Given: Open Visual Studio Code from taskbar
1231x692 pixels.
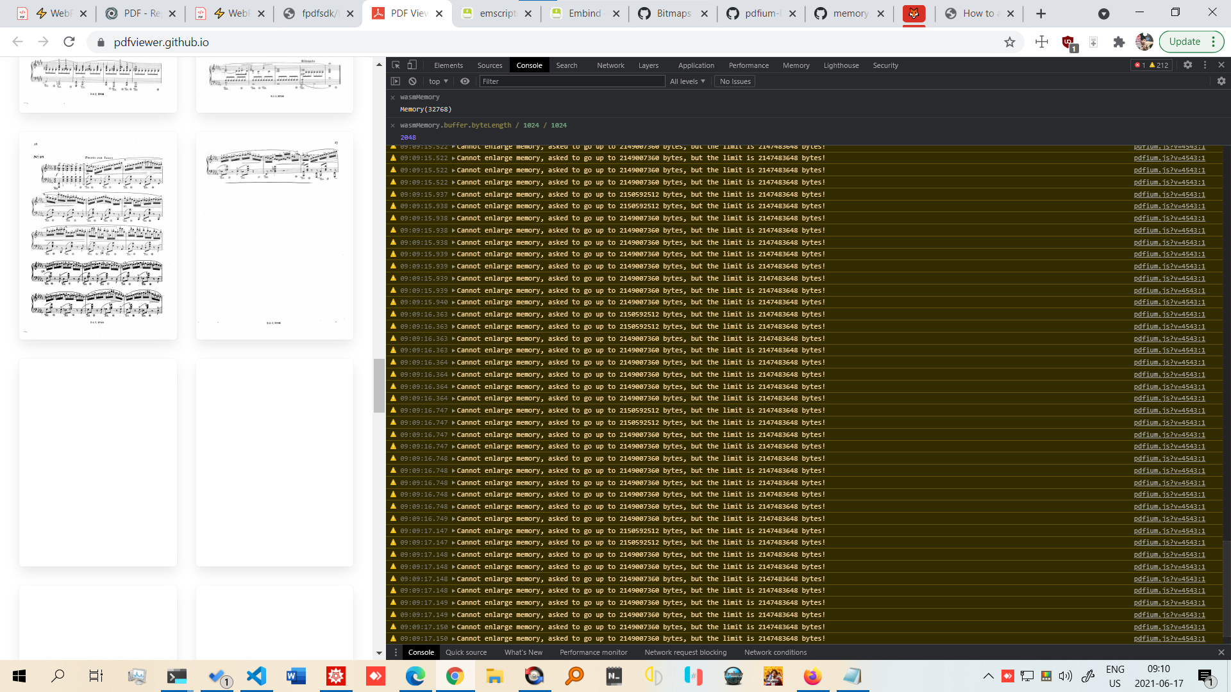Looking at the screenshot, I should click(x=256, y=676).
